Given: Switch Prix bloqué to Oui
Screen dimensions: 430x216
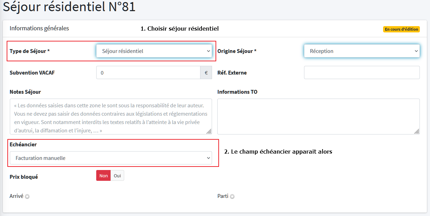Looking at the screenshot, I should click(117, 176).
